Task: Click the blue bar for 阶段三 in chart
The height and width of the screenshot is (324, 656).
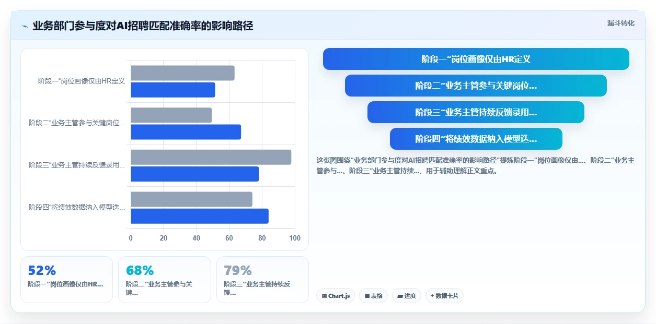Action: (x=194, y=174)
